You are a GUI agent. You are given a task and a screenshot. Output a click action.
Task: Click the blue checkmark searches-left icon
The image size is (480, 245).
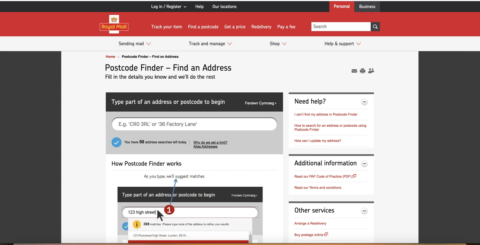pyautogui.click(x=116, y=142)
